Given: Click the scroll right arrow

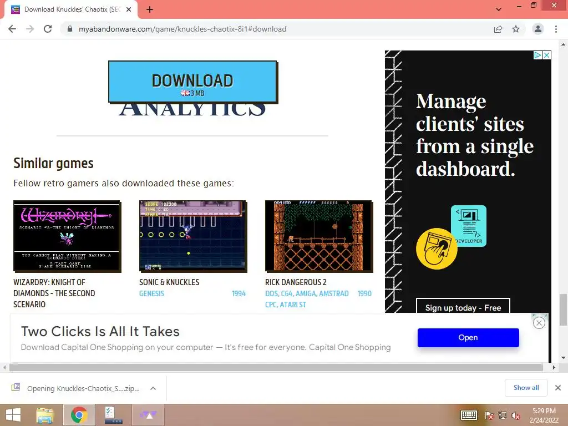Looking at the screenshot, I should pos(554,367).
